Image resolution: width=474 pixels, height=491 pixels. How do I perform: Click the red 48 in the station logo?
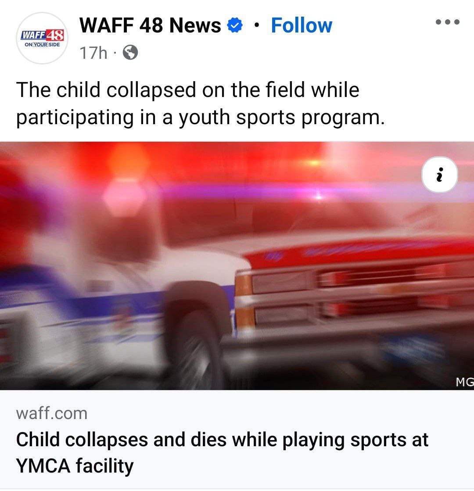coord(55,36)
